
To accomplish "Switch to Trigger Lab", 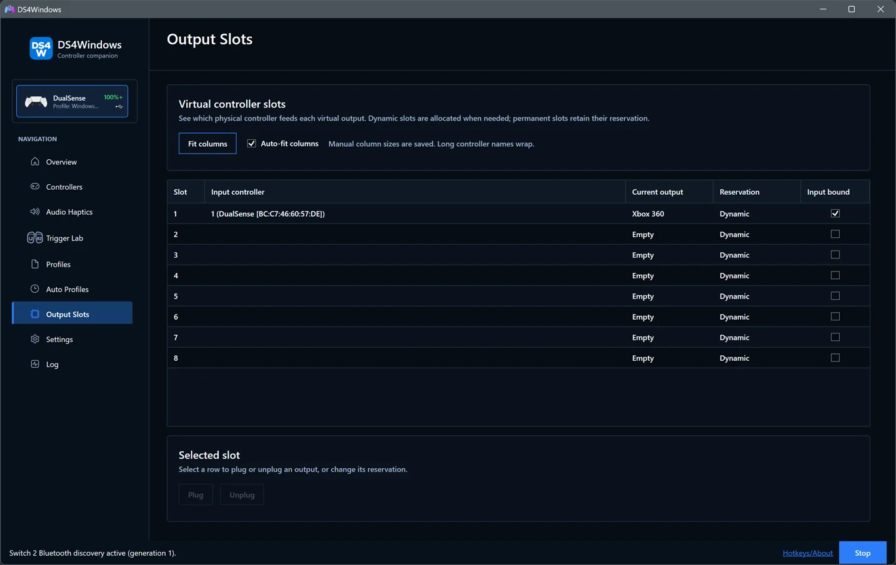I will coord(72,238).
